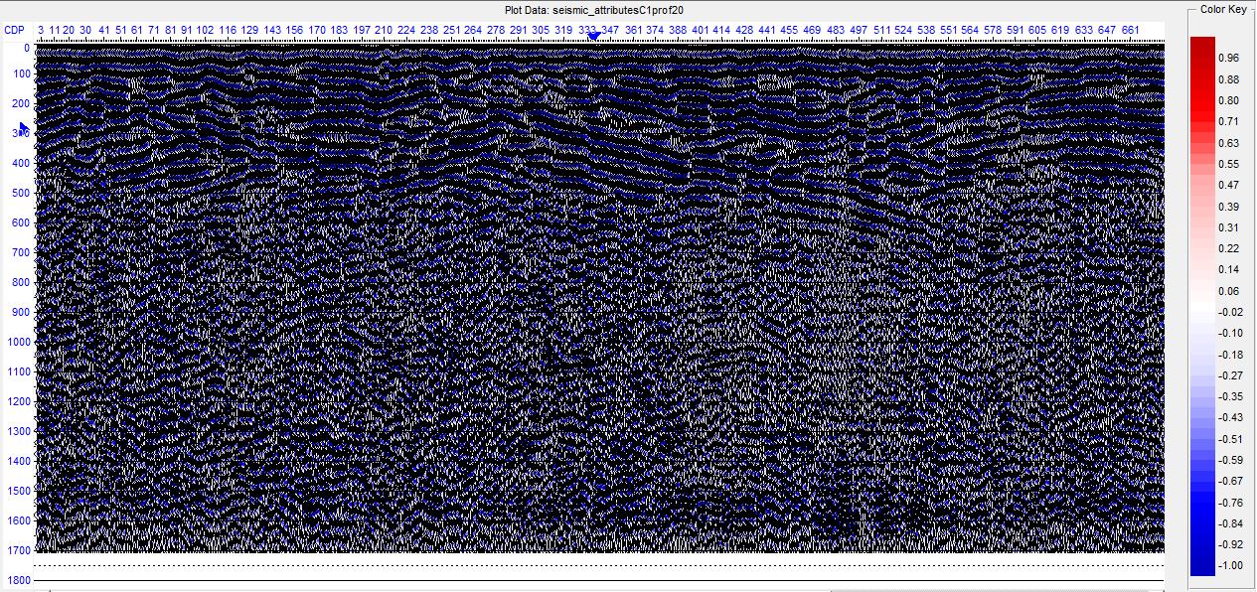Select the CDP axis label
Screen dimensions: 1257x592
coord(14,31)
